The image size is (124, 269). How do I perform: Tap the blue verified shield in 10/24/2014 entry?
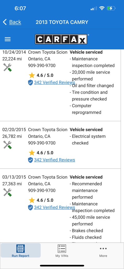pos(30,82)
